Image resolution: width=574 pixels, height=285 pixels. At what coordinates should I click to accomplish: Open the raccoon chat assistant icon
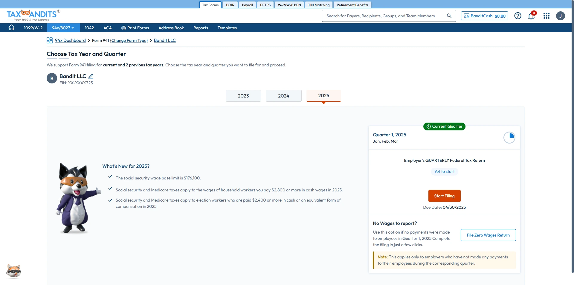pyautogui.click(x=13, y=271)
